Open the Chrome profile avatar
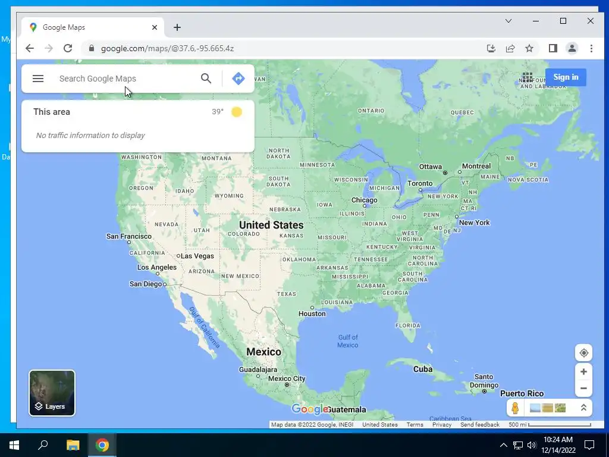 pyautogui.click(x=572, y=48)
